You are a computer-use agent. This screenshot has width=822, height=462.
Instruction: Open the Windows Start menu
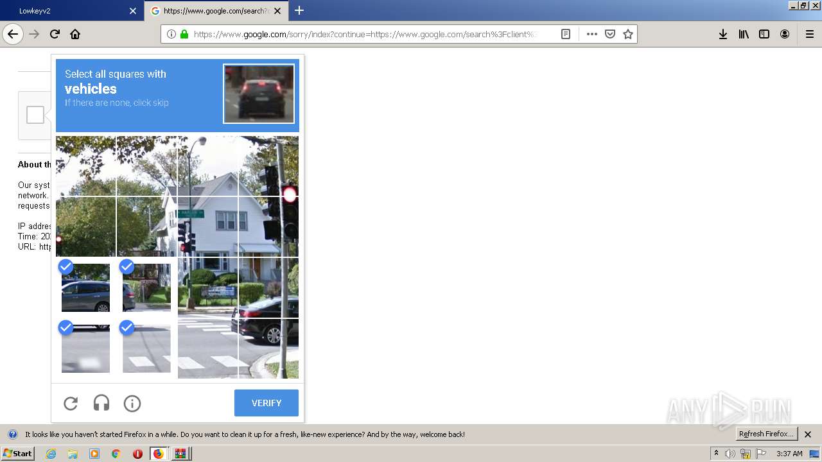[17, 454]
